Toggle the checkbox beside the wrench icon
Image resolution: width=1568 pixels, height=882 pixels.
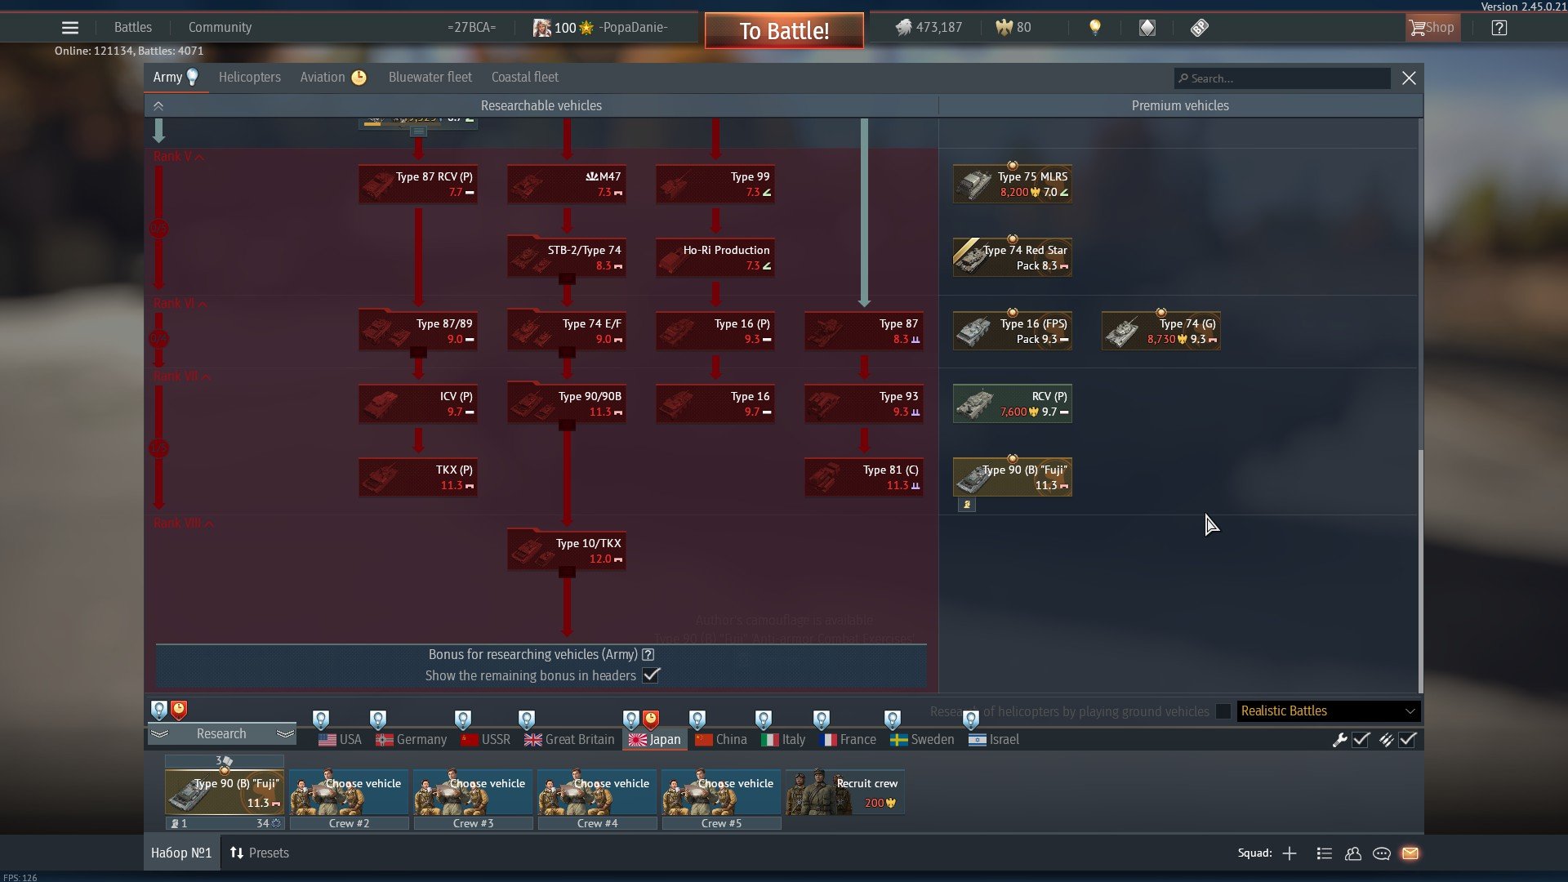coord(1361,740)
